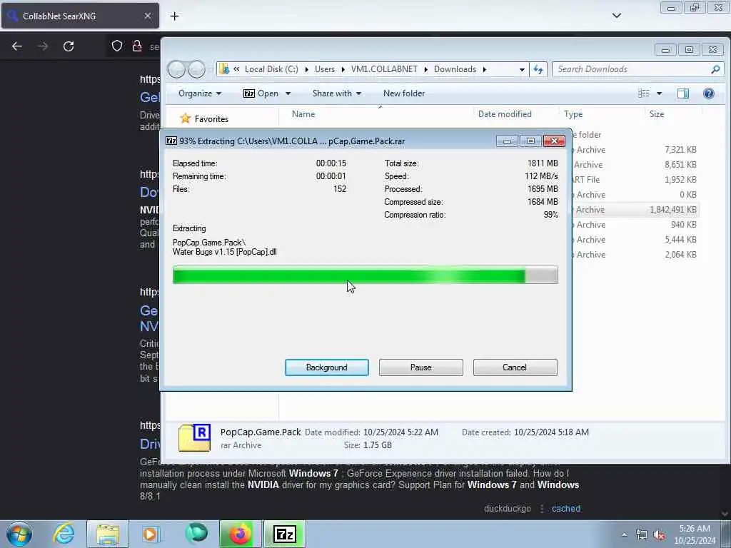Select the row sized 2,064 KB
This screenshot has height=548, width=731.
635,255
